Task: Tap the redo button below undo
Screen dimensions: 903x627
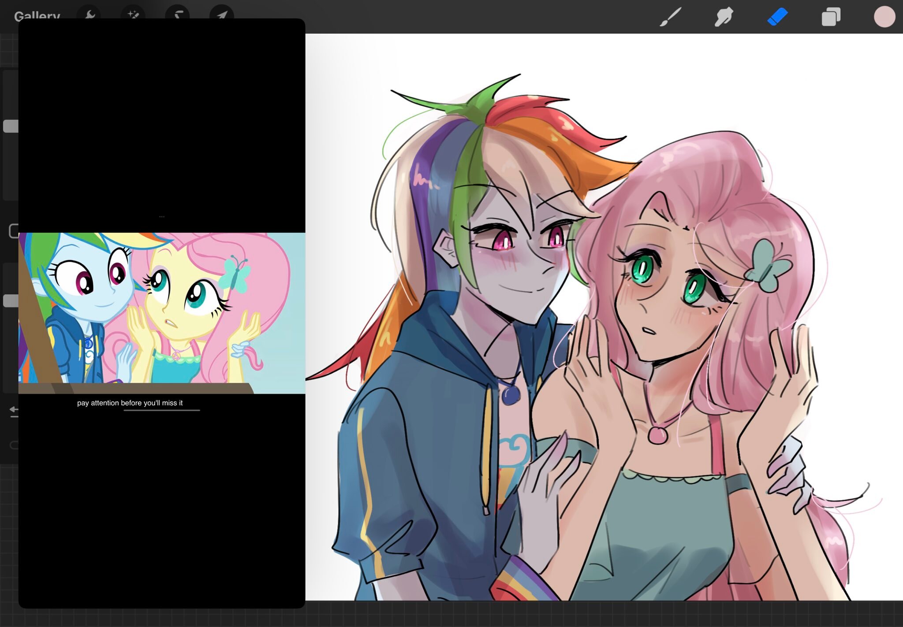Action: click(x=14, y=445)
